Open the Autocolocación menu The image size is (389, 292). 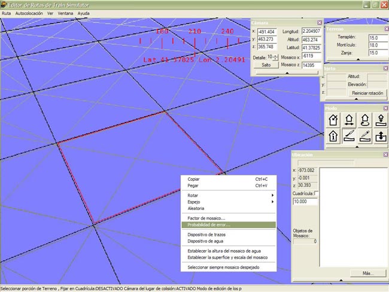pos(29,13)
